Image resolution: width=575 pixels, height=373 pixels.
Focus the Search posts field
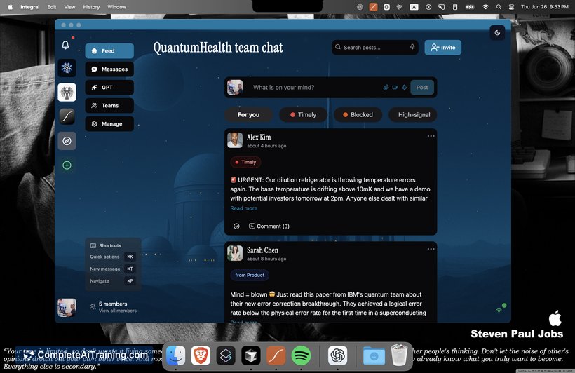(374, 47)
